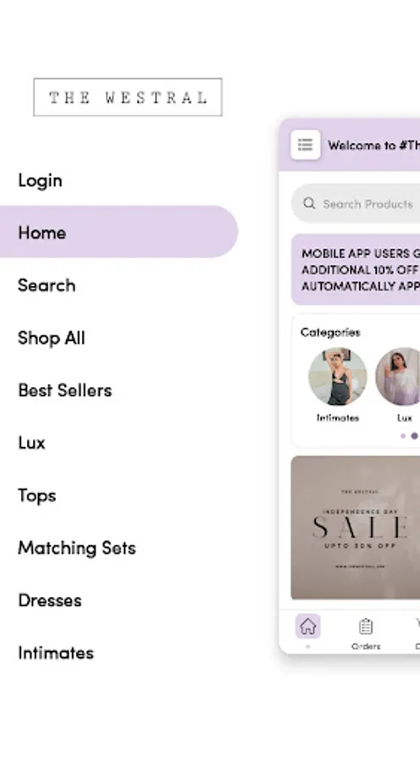The height and width of the screenshot is (762, 420).
Task: Go to Search menu item
Action: tap(47, 284)
